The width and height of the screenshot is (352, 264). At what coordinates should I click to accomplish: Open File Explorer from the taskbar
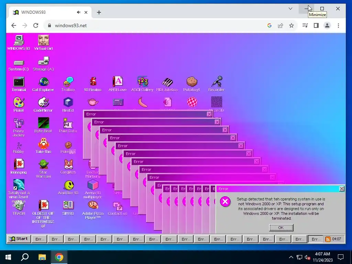click(42, 257)
